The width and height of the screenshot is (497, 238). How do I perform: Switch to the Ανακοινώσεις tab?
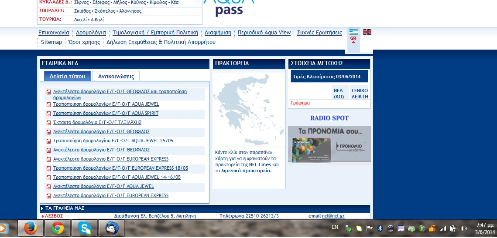[116, 76]
